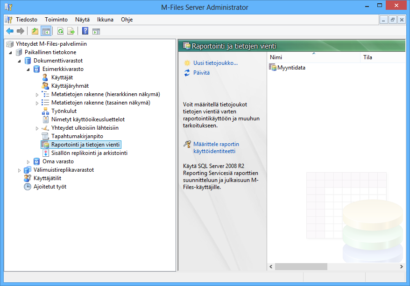Select the Käyttäjätilit tree item
Viewport: 410px width, 286px height.
click(x=47, y=178)
